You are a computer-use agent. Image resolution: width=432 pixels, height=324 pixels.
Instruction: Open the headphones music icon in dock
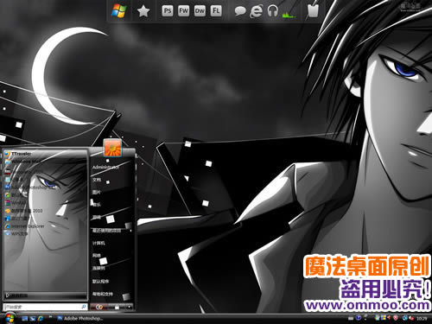272,11
